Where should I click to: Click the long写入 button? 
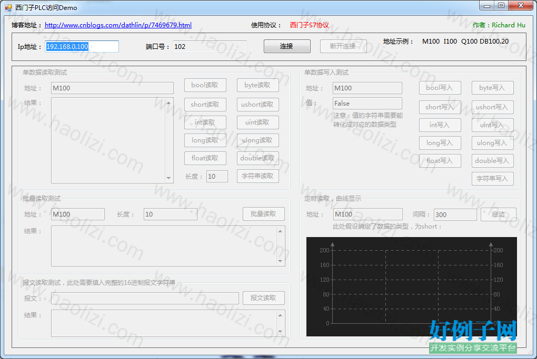tap(440, 143)
